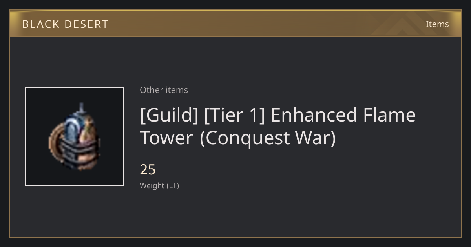
Task: Click the [Guild] tag in the title
Action: pos(169,115)
